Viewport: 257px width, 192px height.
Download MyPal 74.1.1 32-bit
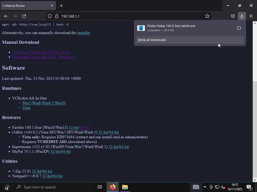tap(55, 151)
